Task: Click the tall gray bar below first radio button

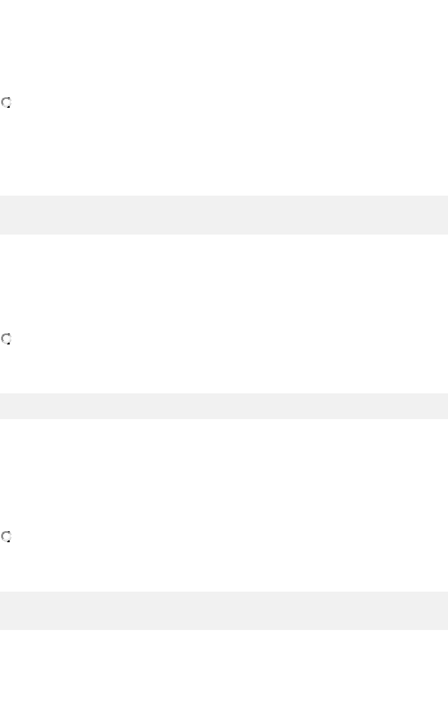Action: tap(224, 215)
